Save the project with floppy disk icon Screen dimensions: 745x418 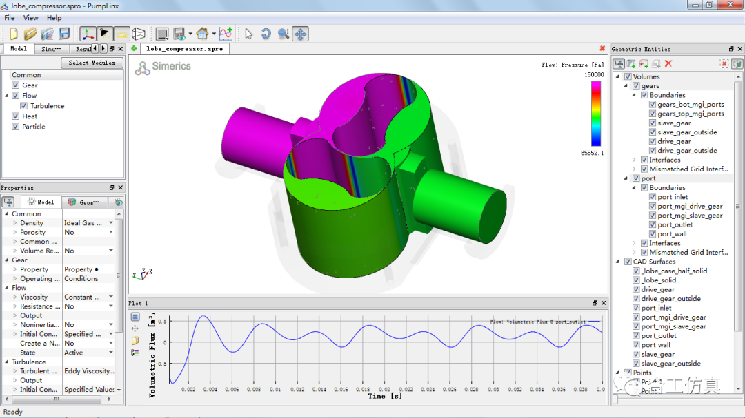tap(64, 34)
